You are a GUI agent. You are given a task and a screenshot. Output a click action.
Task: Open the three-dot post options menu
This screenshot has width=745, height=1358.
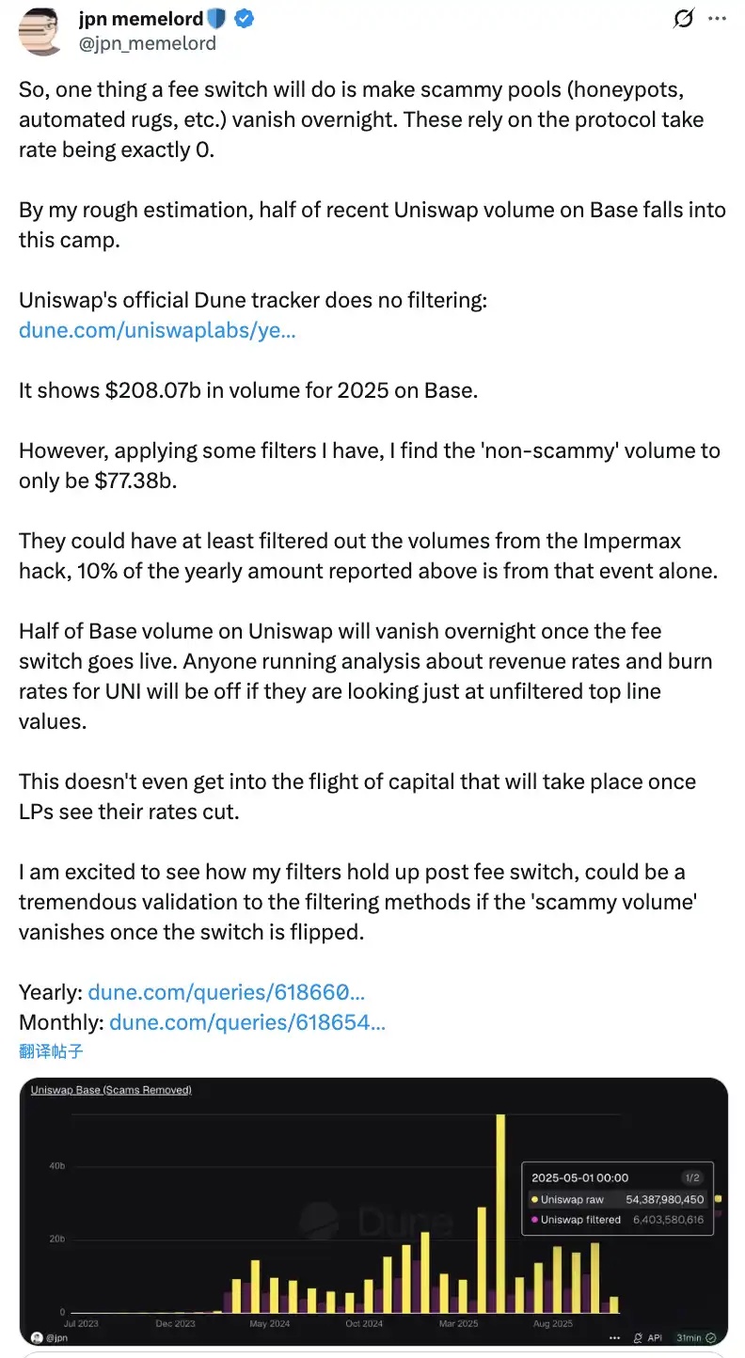point(717,19)
